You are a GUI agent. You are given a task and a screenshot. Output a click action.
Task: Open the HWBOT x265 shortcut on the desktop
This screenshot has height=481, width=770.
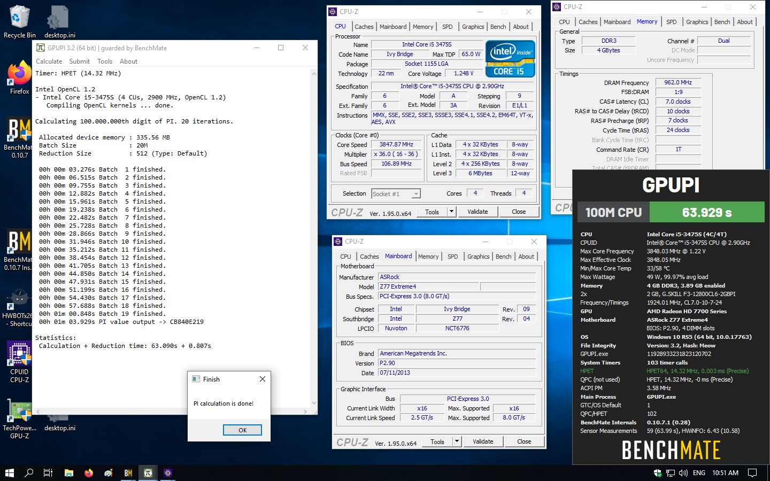tap(19, 307)
